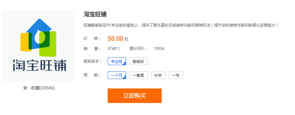Screen dimensions: 295x115
Task: Click the orange 立即购买 button
Action: [135, 96]
